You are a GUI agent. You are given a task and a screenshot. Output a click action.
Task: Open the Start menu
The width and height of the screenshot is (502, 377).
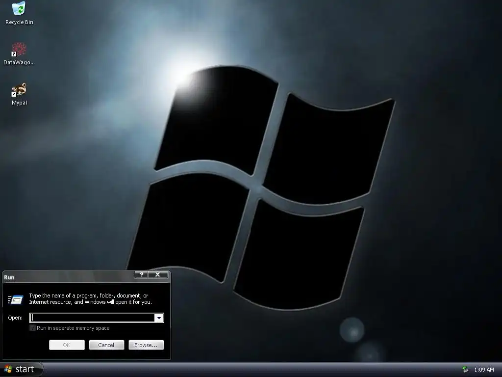[x=21, y=370]
